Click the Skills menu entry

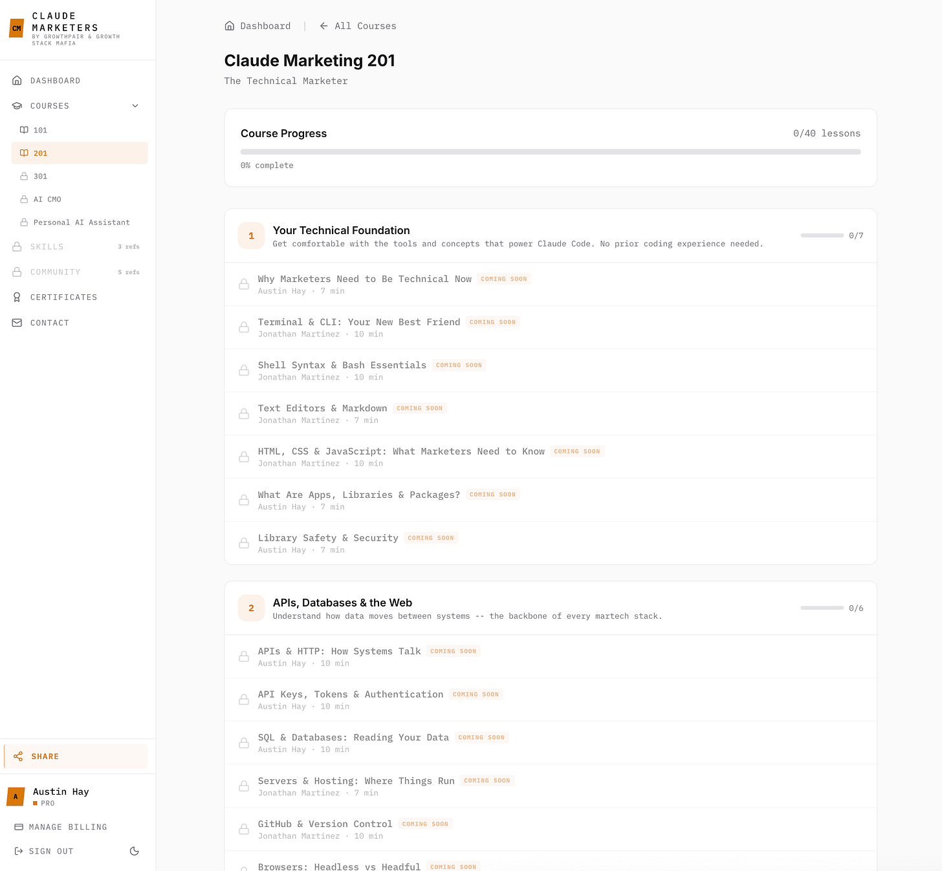click(78, 247)
